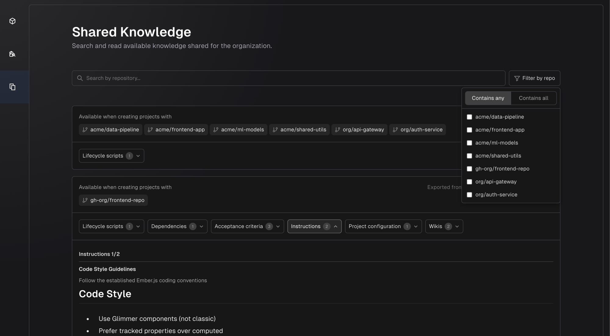The width and height of the screenshot is (610, 336).
Task: Expand the Project configuration section
Action: [383, 226]
